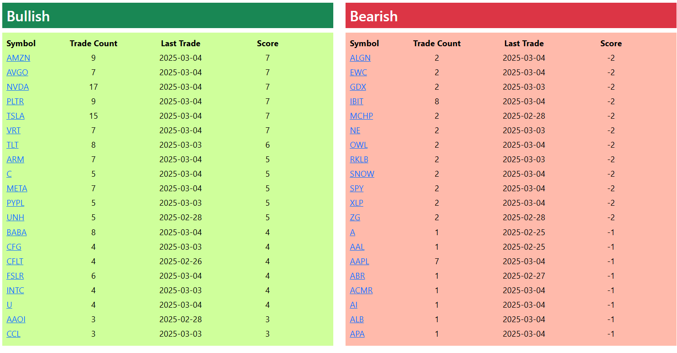Select the CFLT ticker link
Viewport: 677px width, 353px height.
click(x=15, y=261)
